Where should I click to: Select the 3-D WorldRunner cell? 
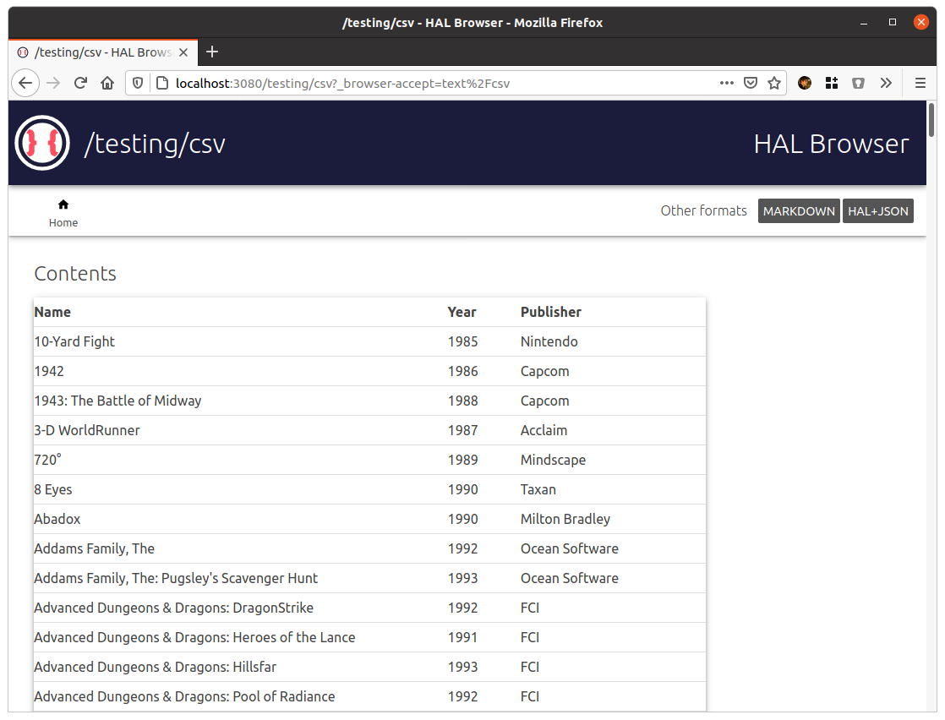click(x=87, y=430)
